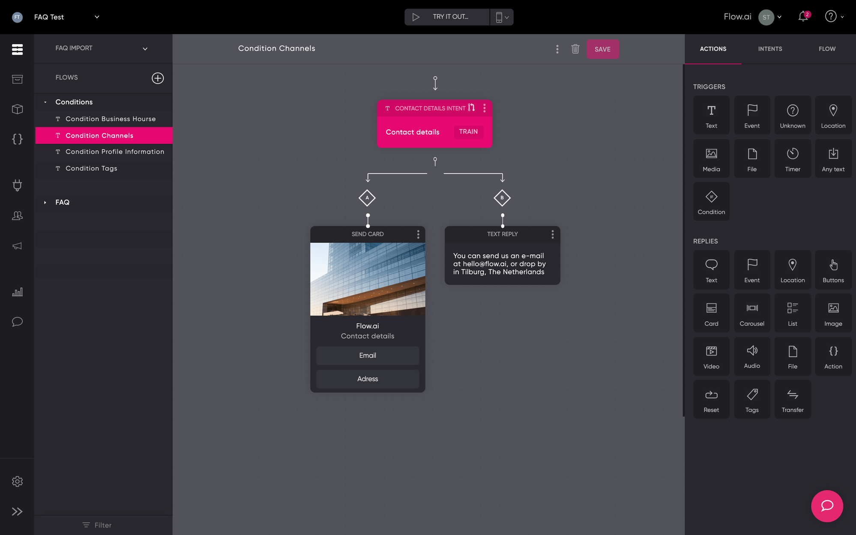The width and height of the screenshot is (856, 535).
Task: Pick the Audio reply action
Action: (x=751, y=356)
